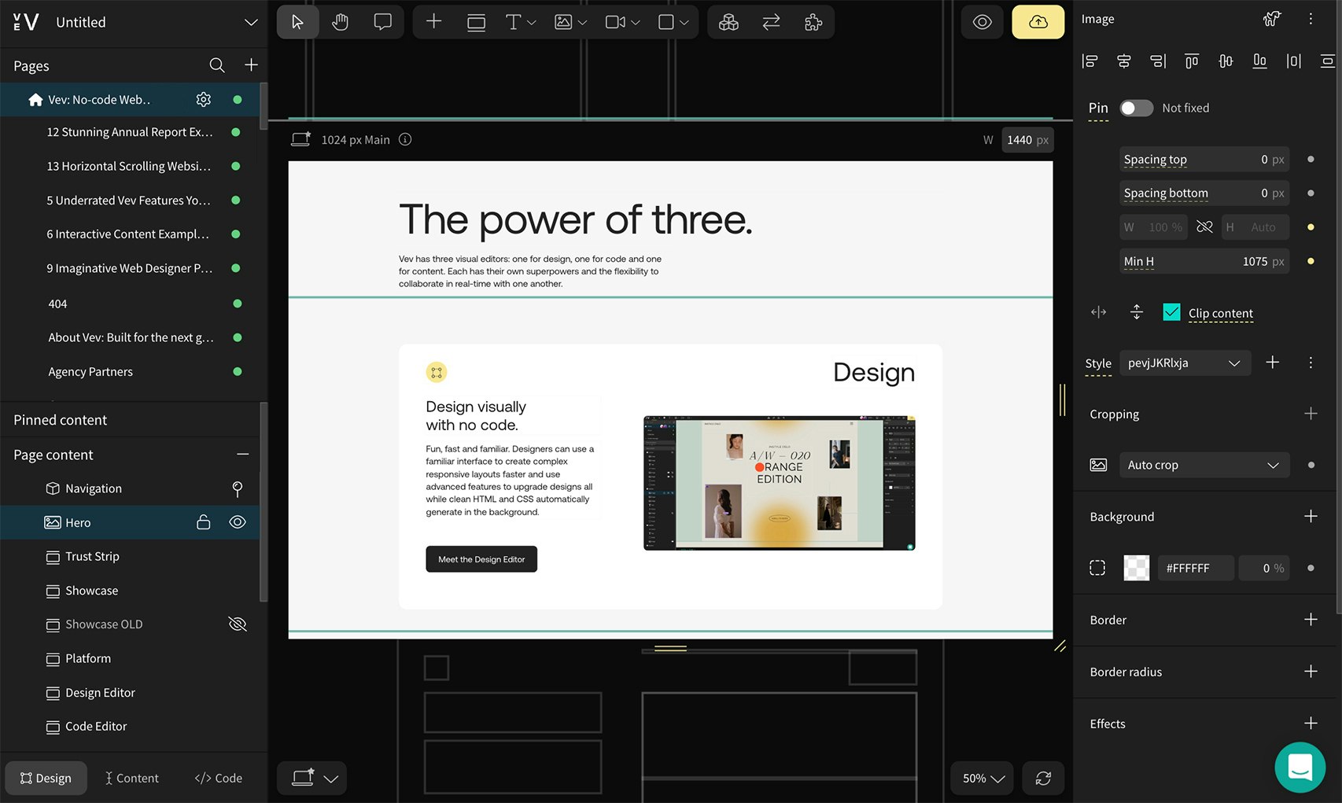Open the 404 page
This screenshot has height=803, width=1342.
(x=57, y=304)
